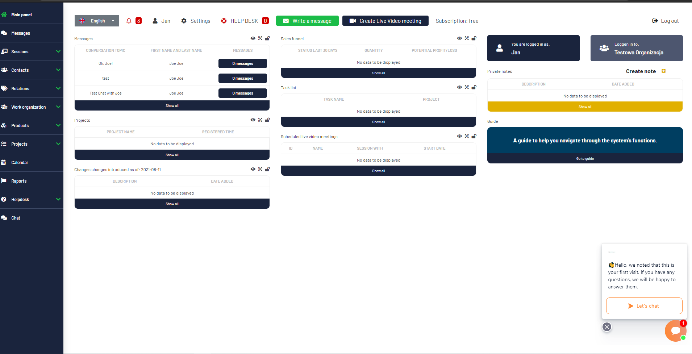Add a private note using the plus icon
692x354 pixels.
point(663,71)
